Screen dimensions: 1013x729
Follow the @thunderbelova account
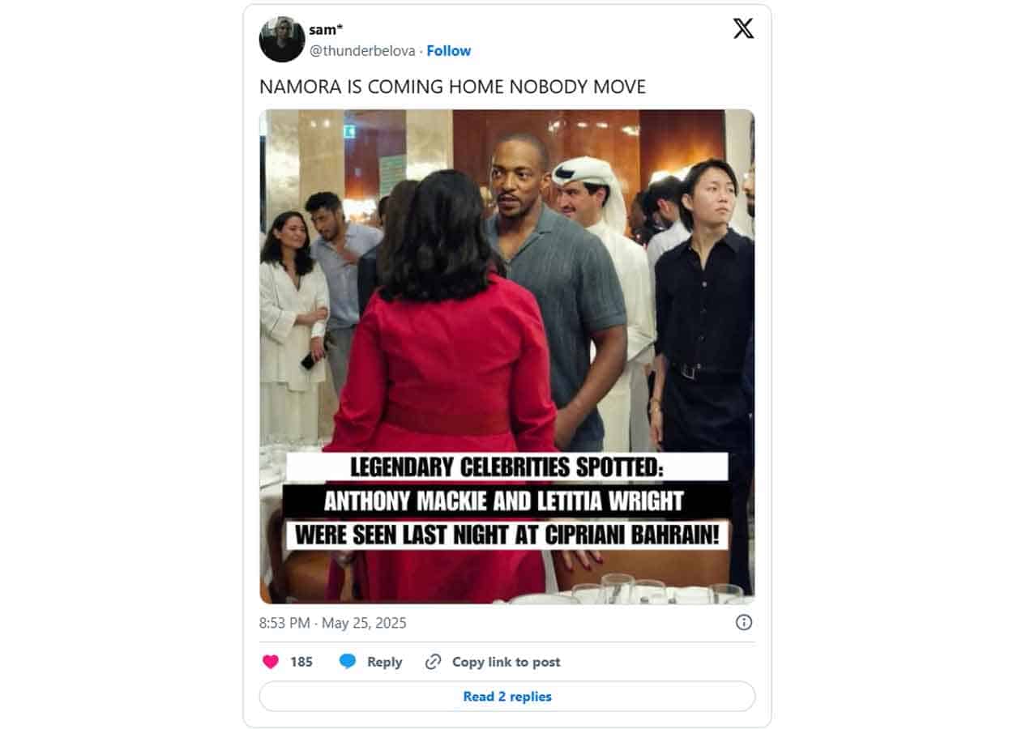(449, 50)
